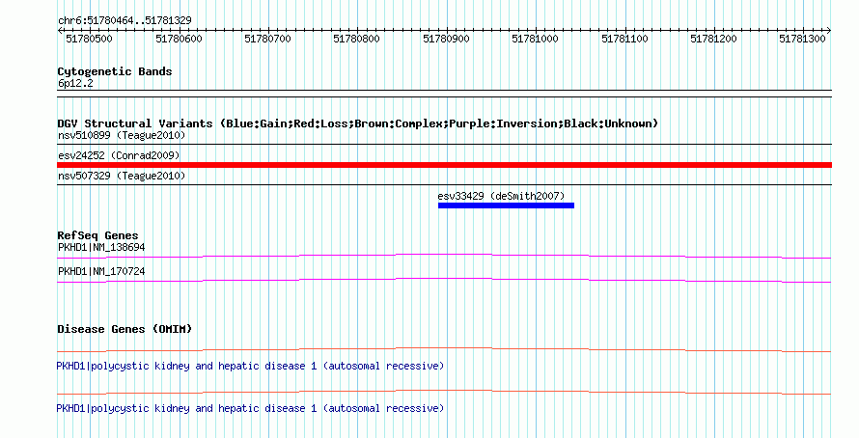
Task: Click the magenta NM_170724 gene line
Action: 444,280
